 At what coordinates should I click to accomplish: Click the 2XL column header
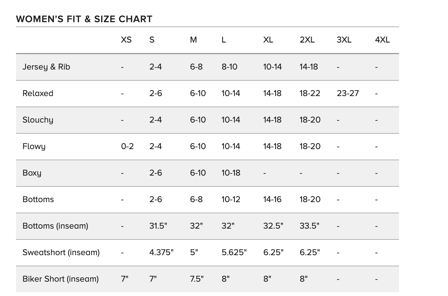coord(307,40)
